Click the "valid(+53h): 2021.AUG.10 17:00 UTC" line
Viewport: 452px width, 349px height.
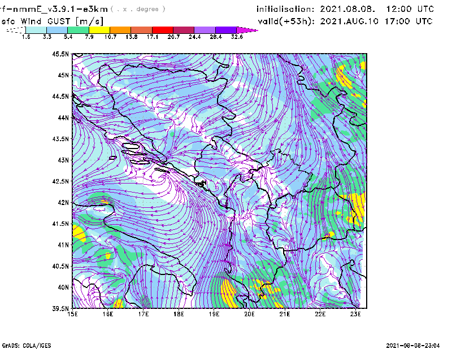[345, 21]
